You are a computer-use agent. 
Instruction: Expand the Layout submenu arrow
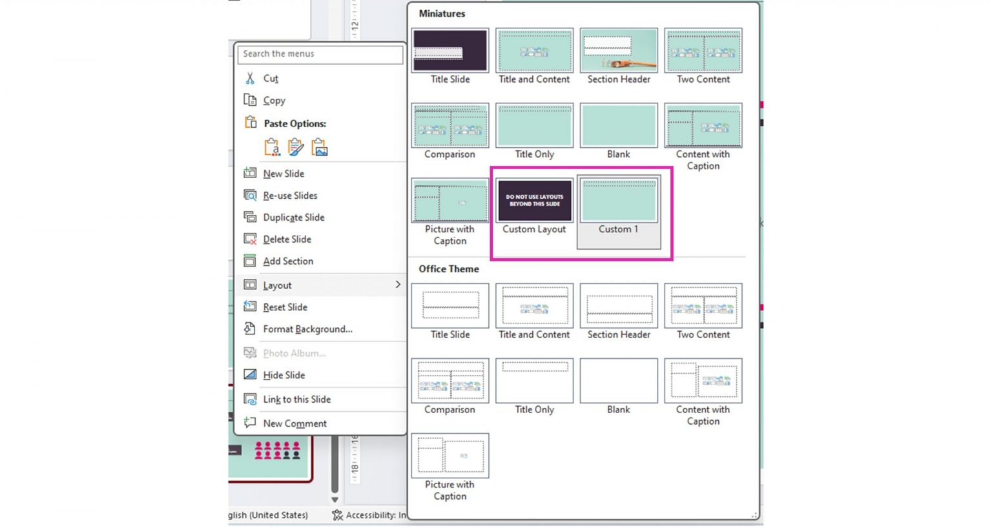[398, 284]
